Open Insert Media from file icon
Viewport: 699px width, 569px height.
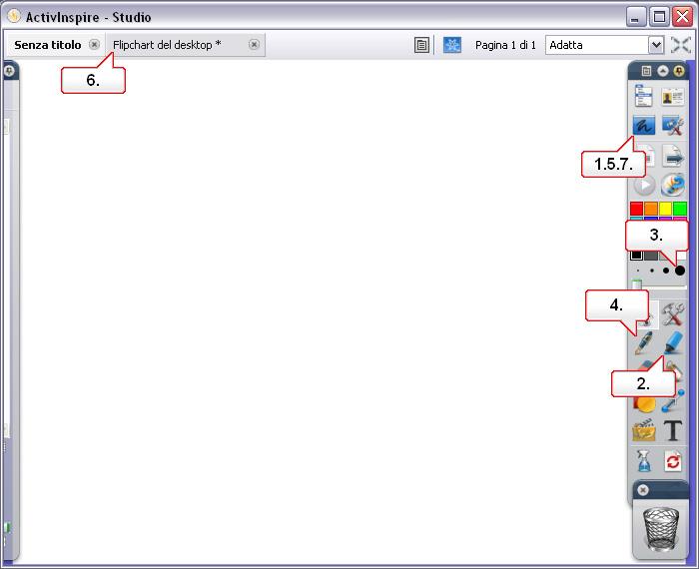(644, 430)
